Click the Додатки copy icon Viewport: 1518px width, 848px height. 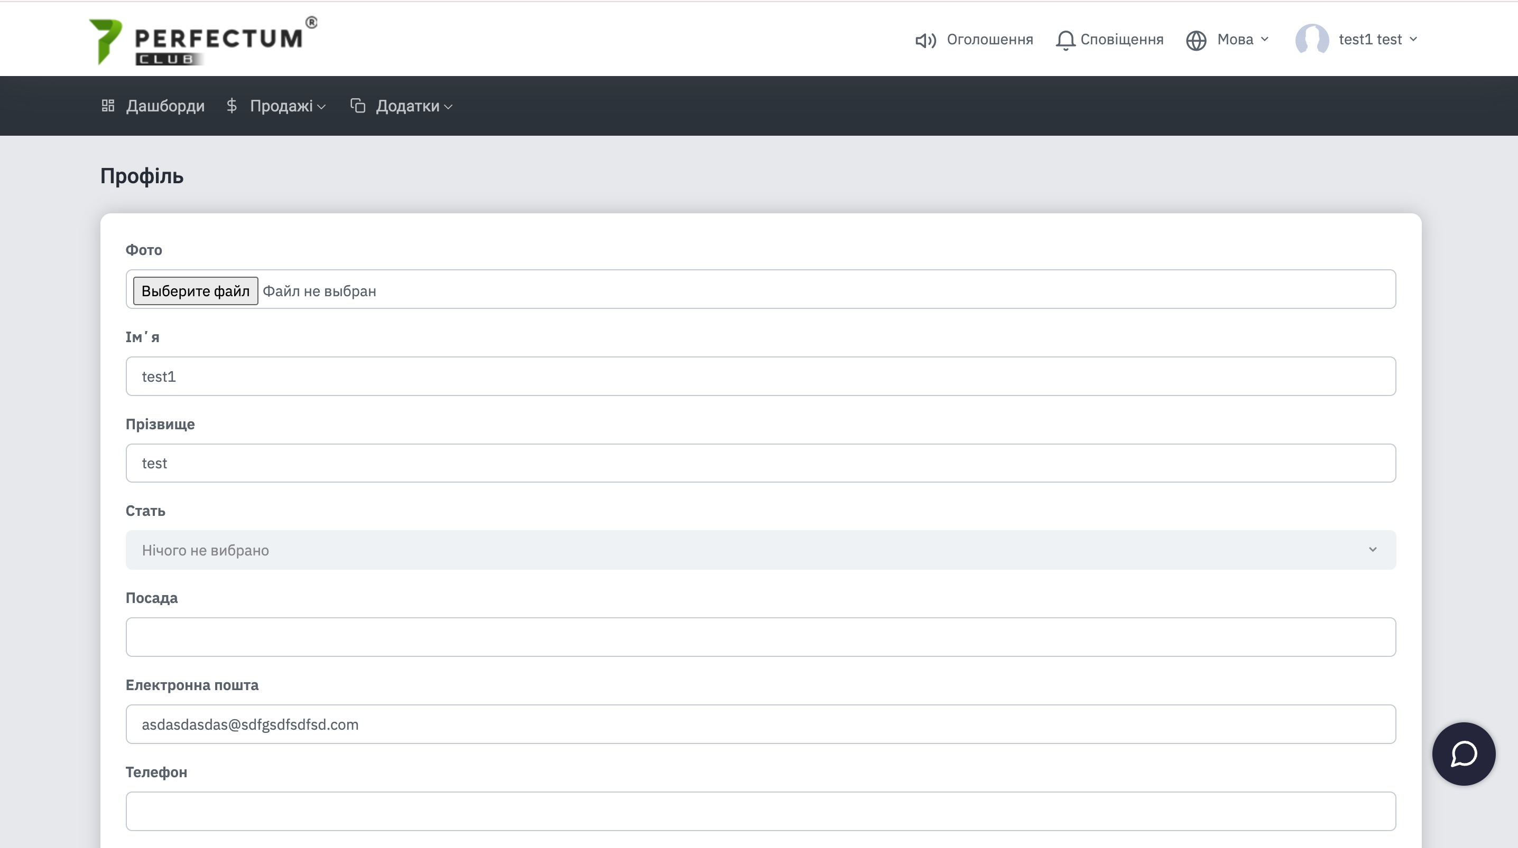pos(358,106)
